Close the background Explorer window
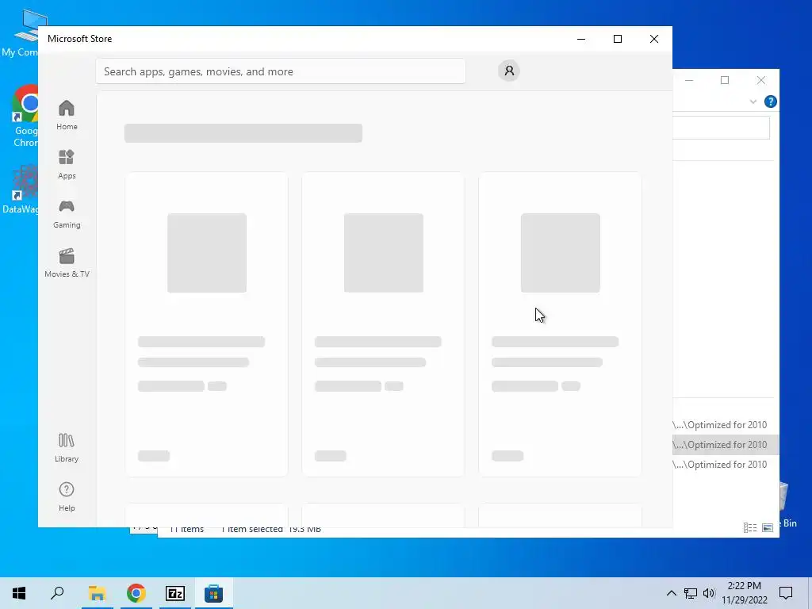The height and width of the screenshot is (609, 812). pyautogui.click(x=760, y=80)
